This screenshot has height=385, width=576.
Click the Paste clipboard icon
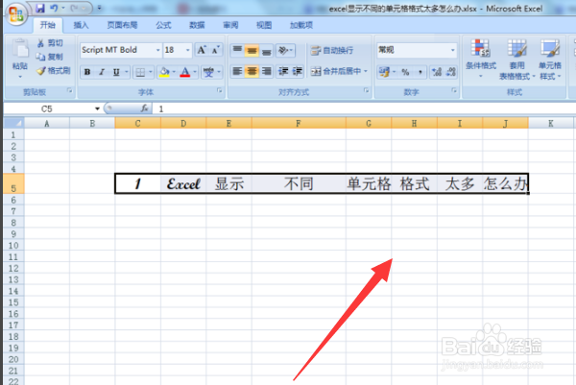click(20, 49)
